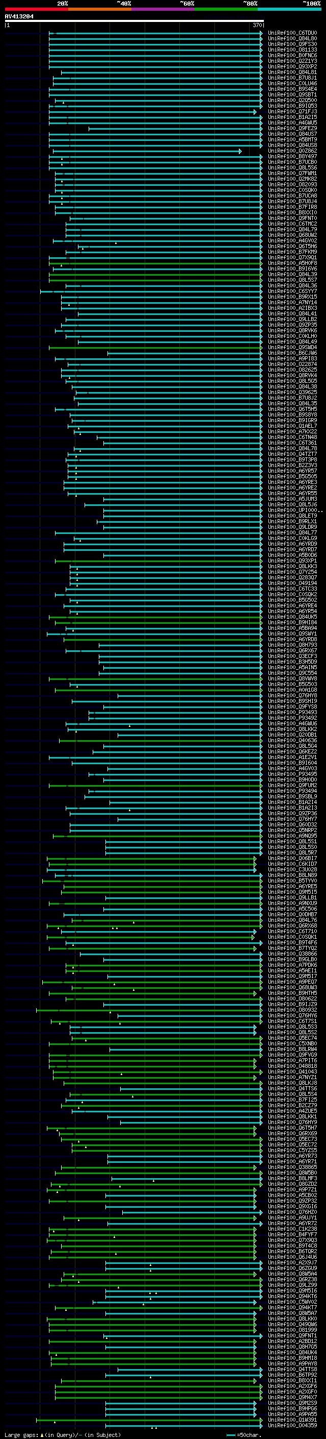Open hit UniRef100_Q9LDR9

coord(292,527)
